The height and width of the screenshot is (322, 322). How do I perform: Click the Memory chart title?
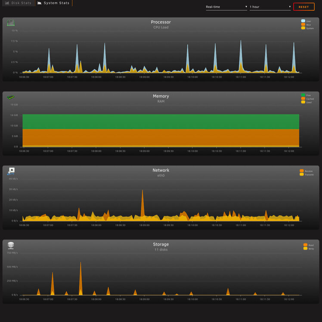point(161,96)
